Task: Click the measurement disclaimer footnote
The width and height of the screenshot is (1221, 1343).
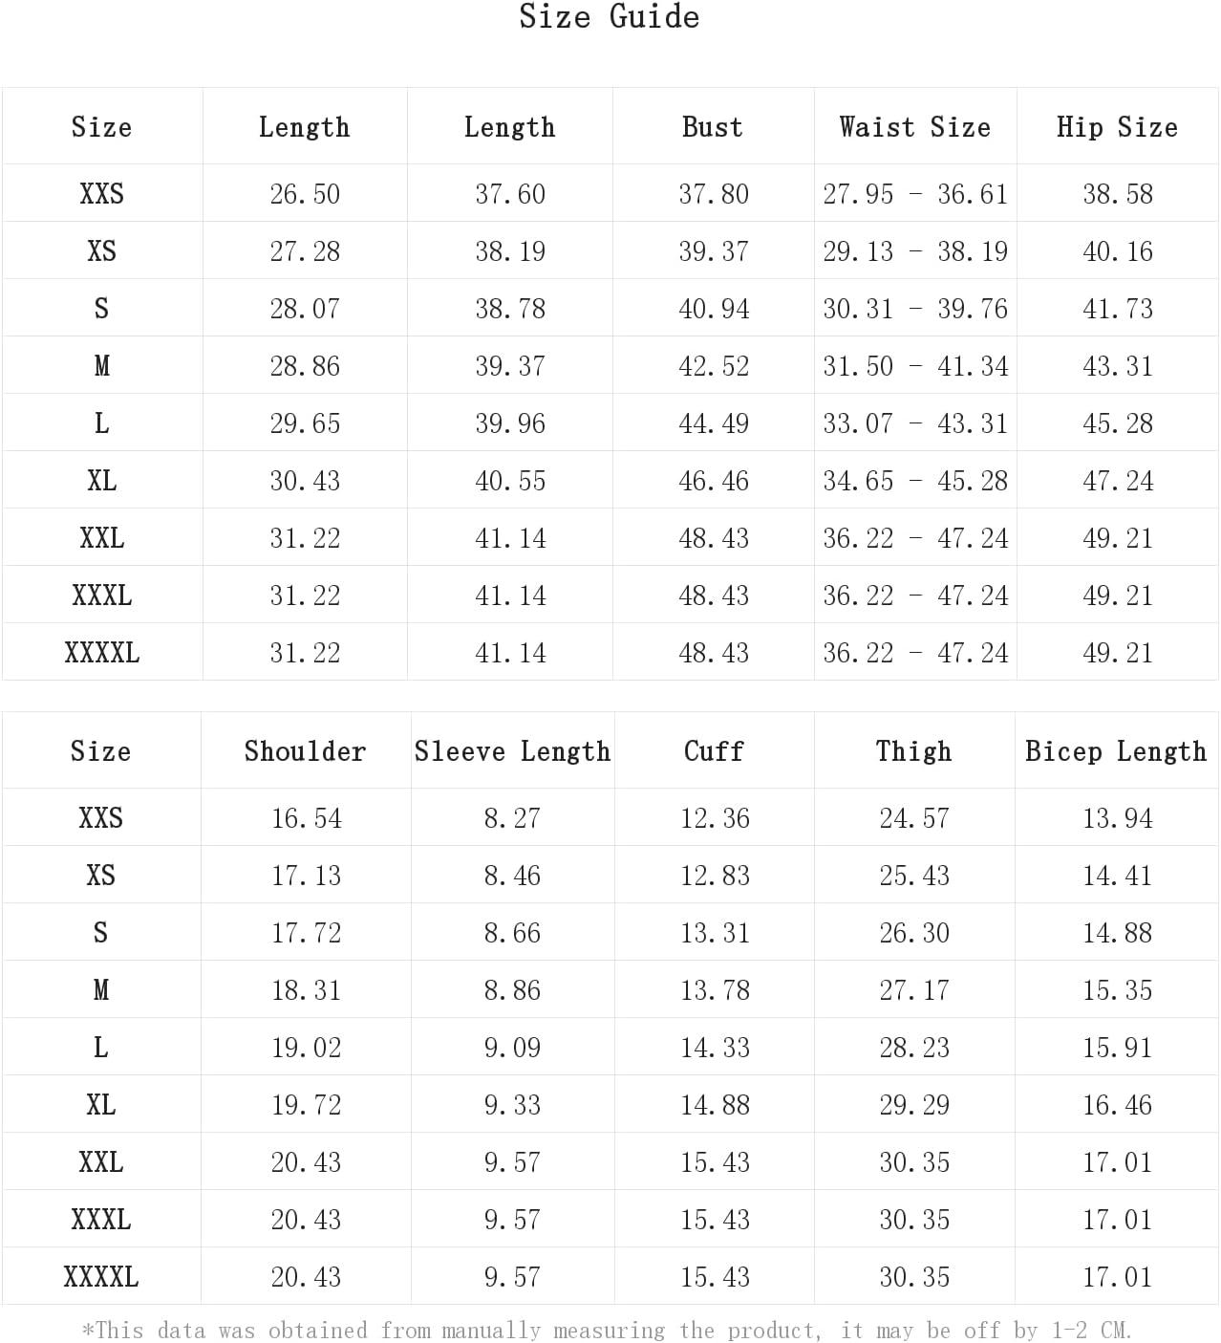Action: 608,1330
